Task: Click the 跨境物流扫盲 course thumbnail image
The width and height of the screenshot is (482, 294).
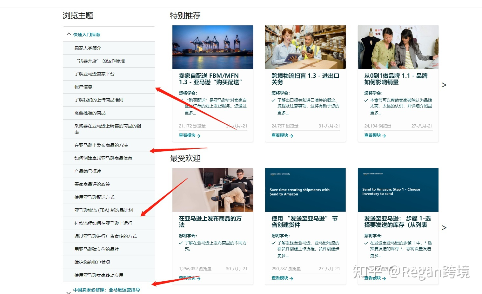Action: point(305,47)
